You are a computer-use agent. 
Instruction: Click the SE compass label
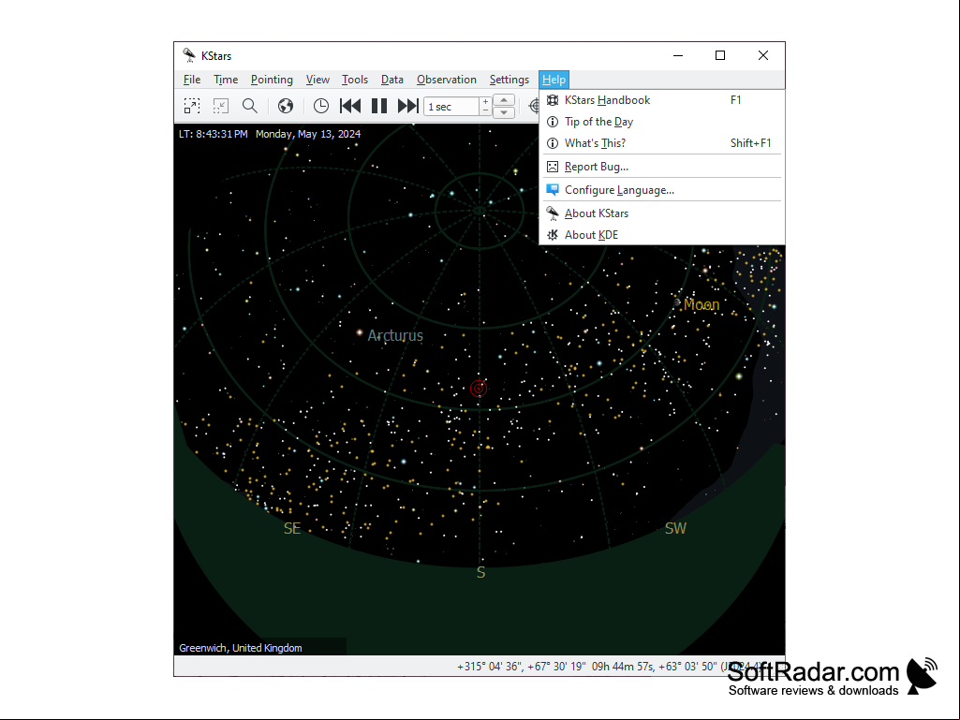292,528
